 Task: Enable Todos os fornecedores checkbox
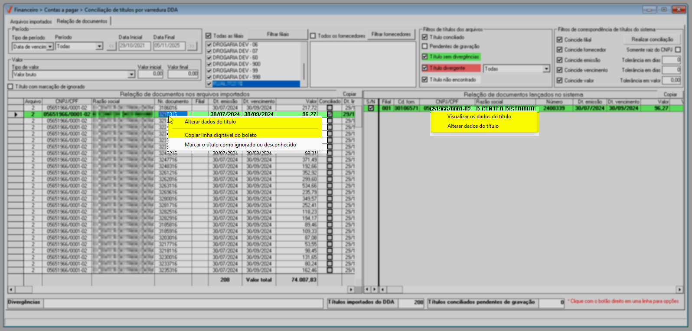313,36
